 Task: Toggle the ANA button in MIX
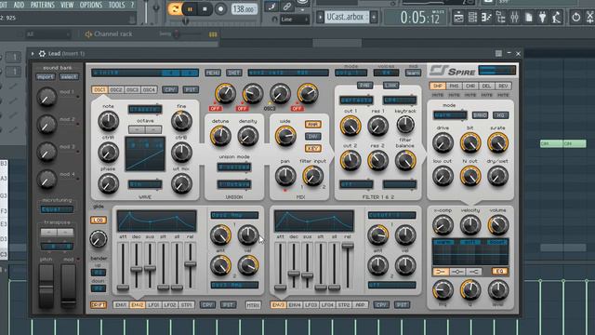[313, 125]
